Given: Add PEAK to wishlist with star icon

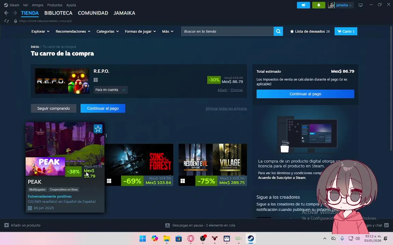Looking at the screenshot, I should coord(98,129).
